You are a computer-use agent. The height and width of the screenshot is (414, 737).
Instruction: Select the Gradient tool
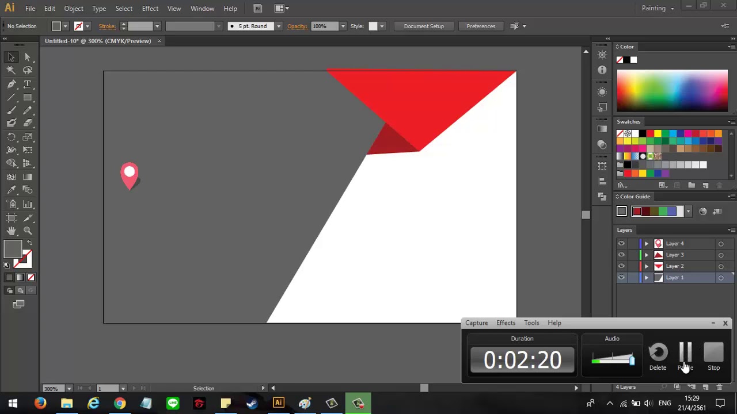pyautogui.click(x=28, y=177)
